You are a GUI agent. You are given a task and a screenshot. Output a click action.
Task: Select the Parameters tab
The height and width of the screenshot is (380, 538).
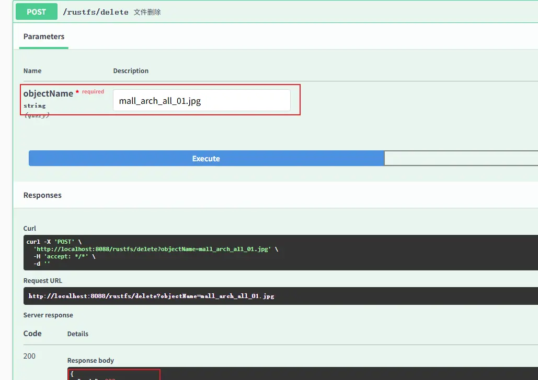[44, 37]
